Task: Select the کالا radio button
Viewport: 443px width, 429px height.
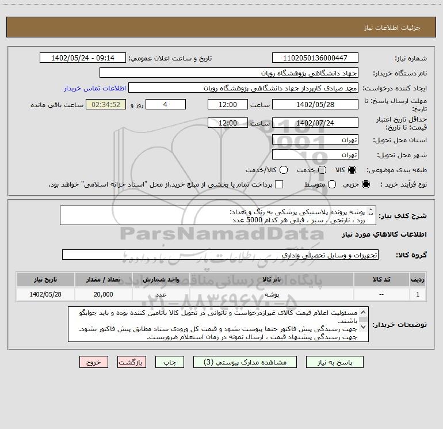Action: tap(352, 170)
